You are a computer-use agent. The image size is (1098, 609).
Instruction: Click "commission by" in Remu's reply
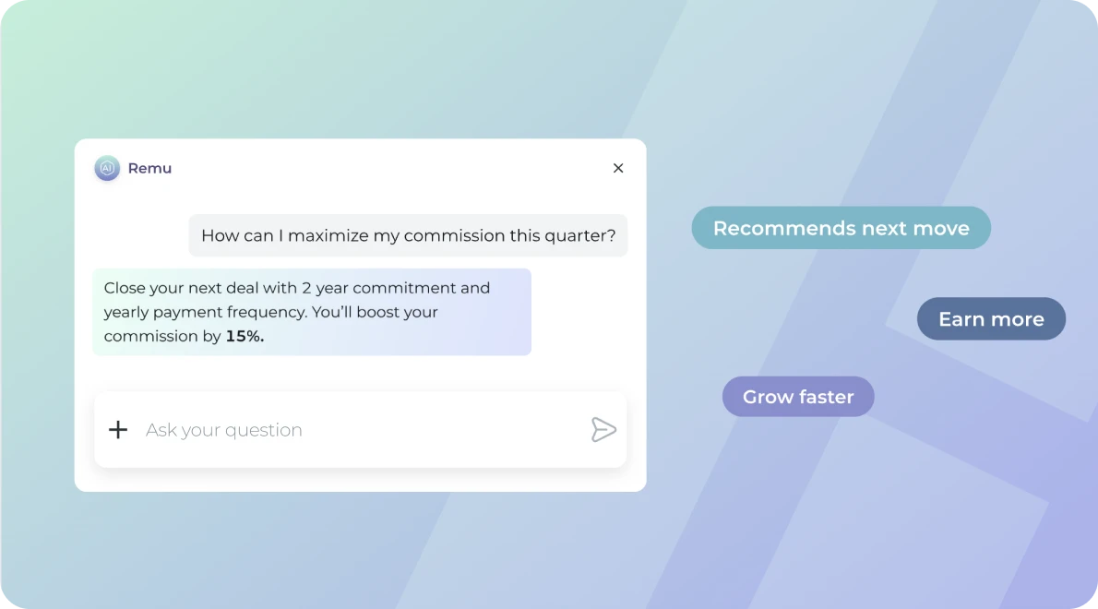tap(162, 337)
